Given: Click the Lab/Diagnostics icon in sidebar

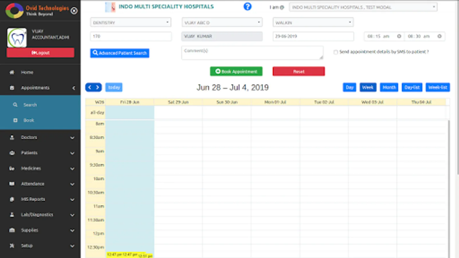Looking at the screenshot, I should coord(12,215).
